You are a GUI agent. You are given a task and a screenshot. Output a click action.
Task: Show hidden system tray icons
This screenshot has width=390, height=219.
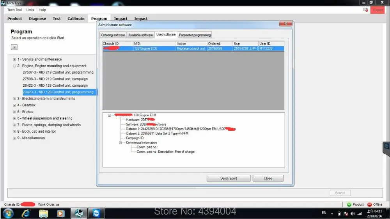point(332,214)
